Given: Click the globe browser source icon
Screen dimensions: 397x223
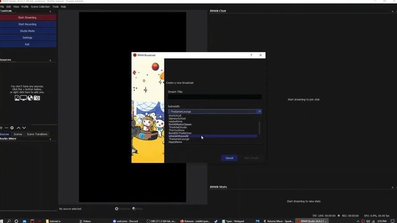Looking at the screenshot, I should (30, 98).
